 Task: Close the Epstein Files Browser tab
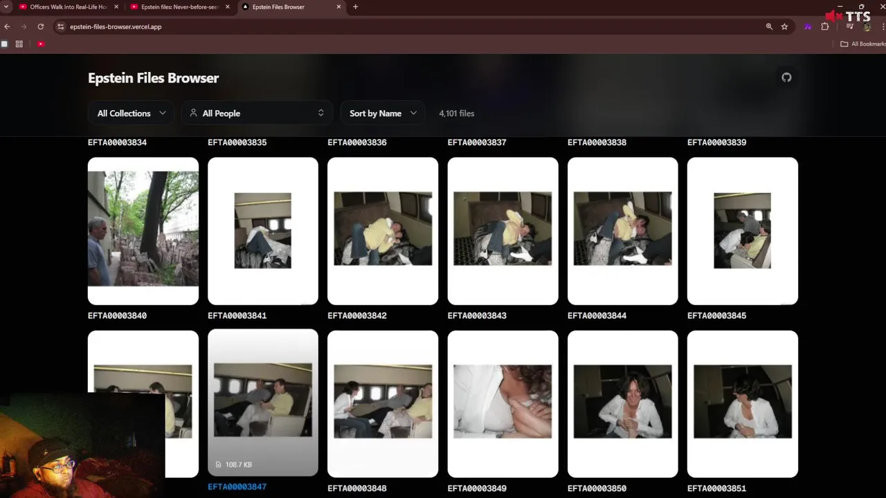338,7
